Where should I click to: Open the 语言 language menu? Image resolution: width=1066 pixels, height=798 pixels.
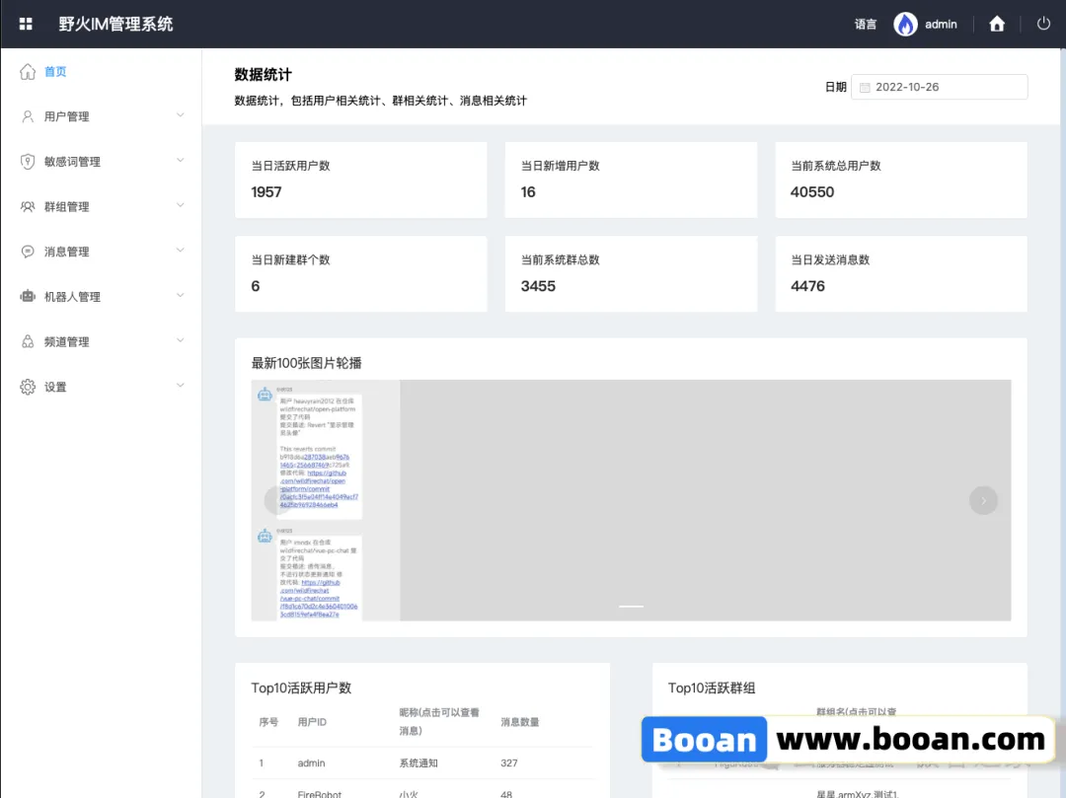coord(865,24)
